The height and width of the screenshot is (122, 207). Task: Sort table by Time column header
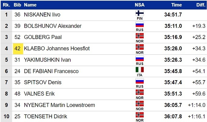click(x=176, y=5)
